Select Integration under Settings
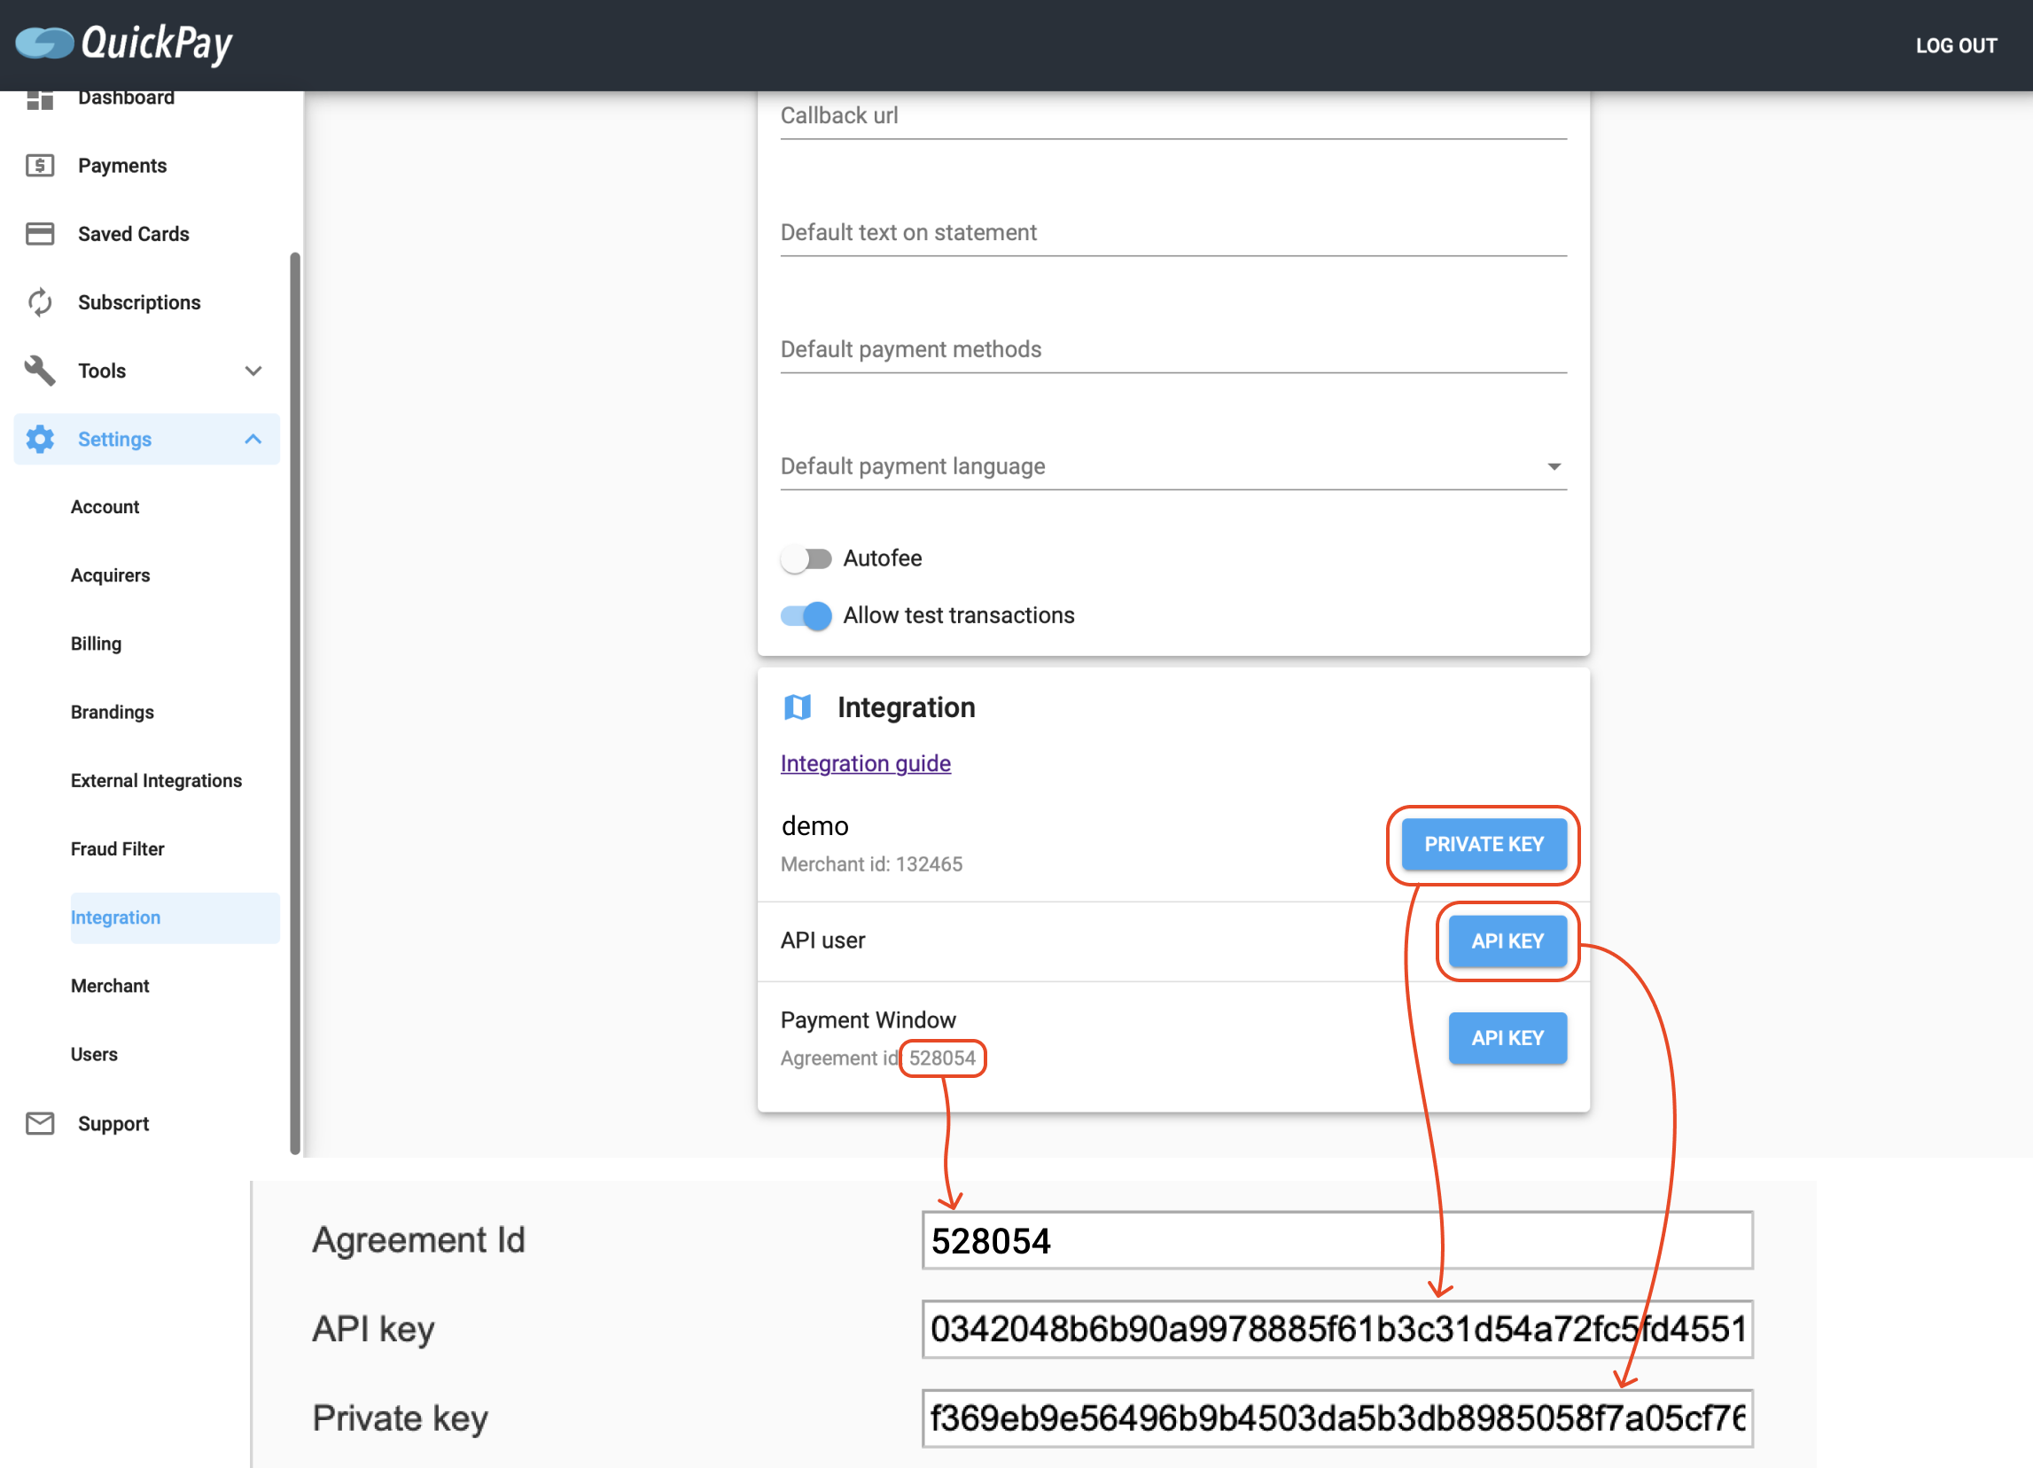 (x=175, y=917)
